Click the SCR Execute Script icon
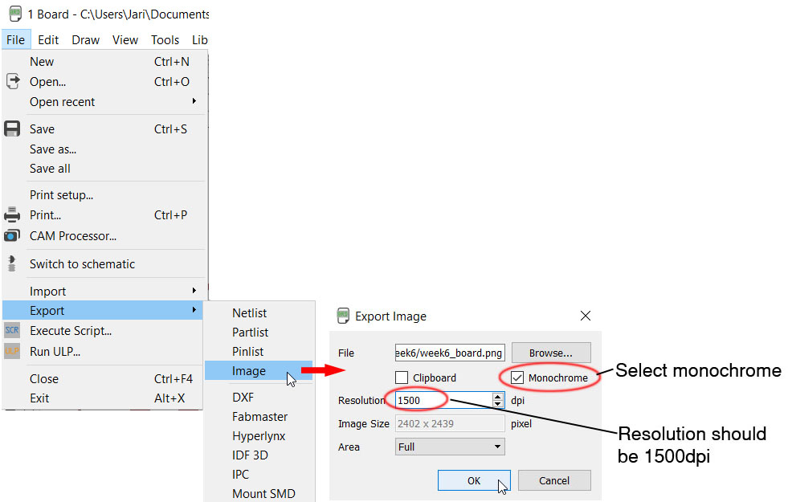This screenshot has width=788, height=502. click(12, 331)
